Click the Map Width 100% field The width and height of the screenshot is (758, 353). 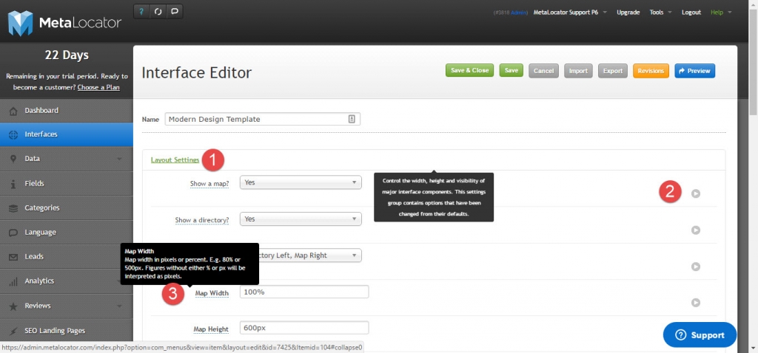click(x=304, y=292)
